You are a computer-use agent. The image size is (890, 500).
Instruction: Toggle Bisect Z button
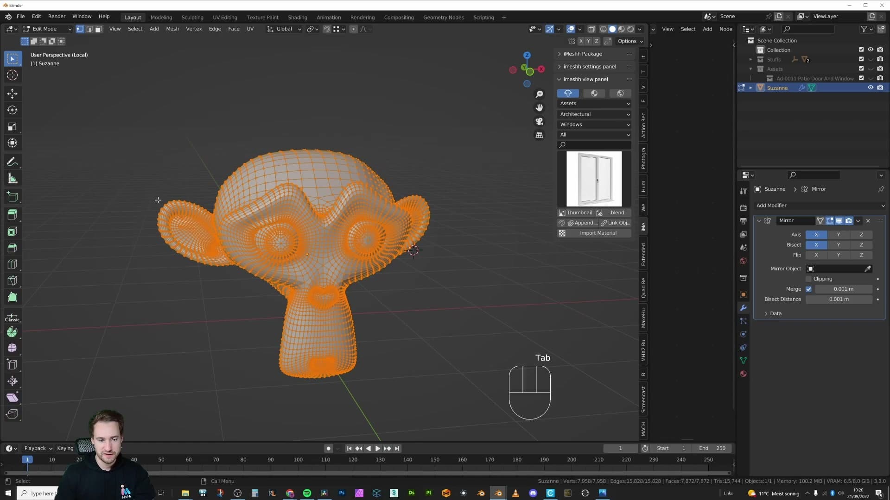click(861, 245)
